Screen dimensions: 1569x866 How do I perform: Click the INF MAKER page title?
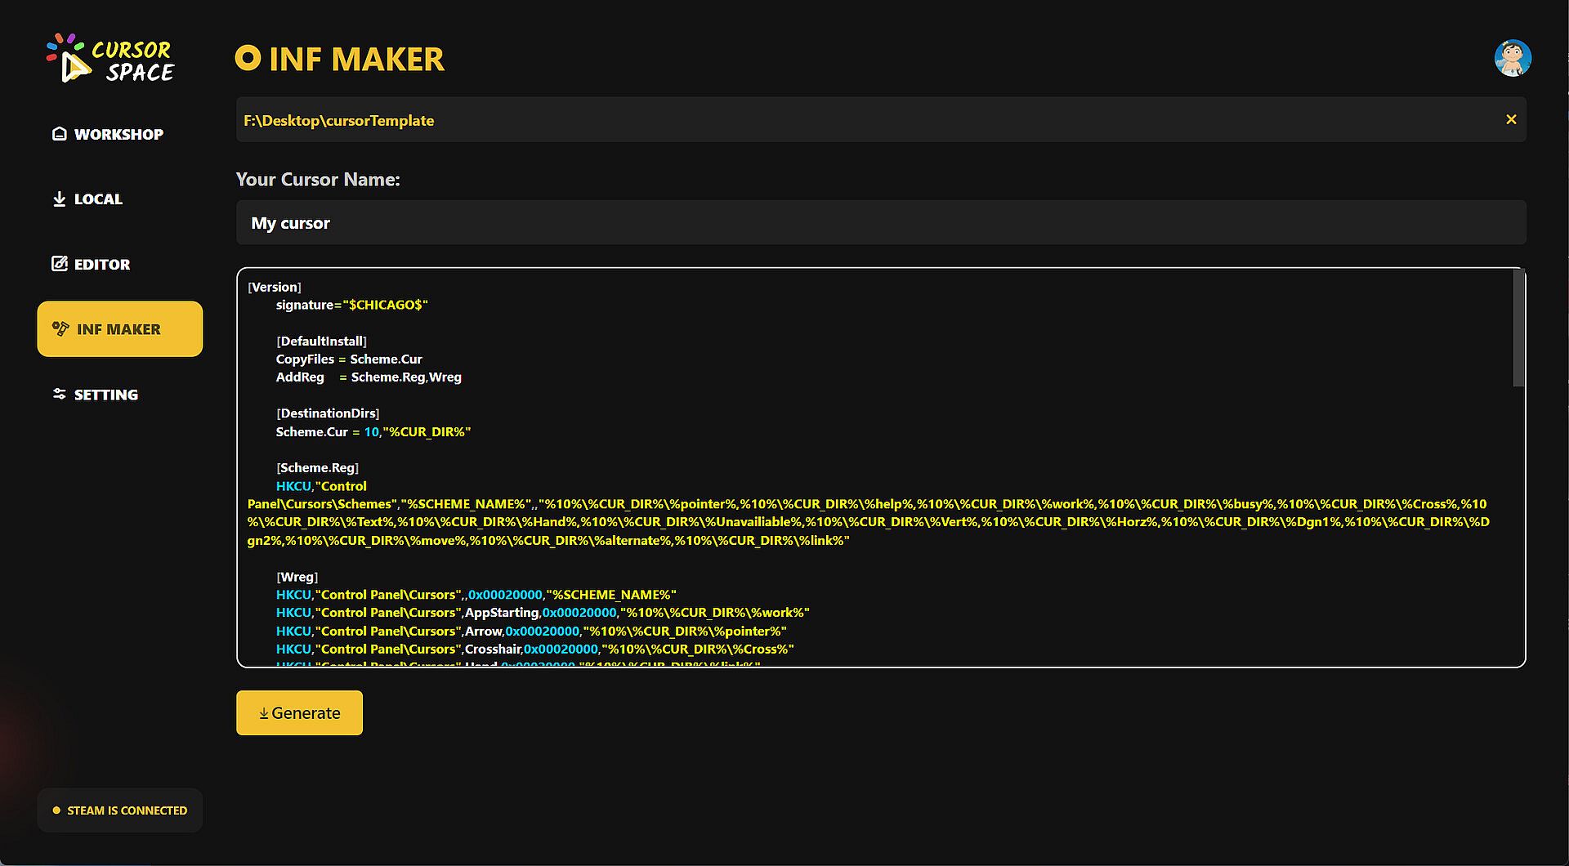356,59
